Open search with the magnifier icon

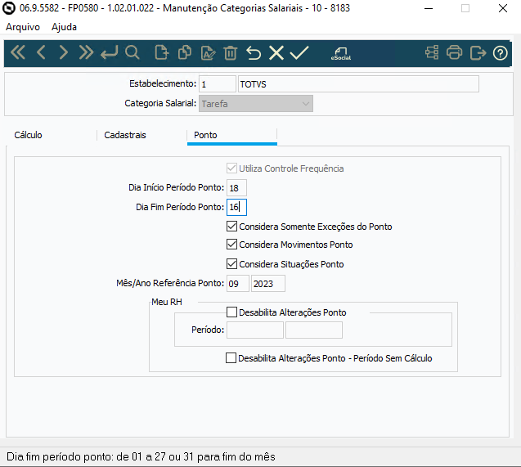point(132,53)
